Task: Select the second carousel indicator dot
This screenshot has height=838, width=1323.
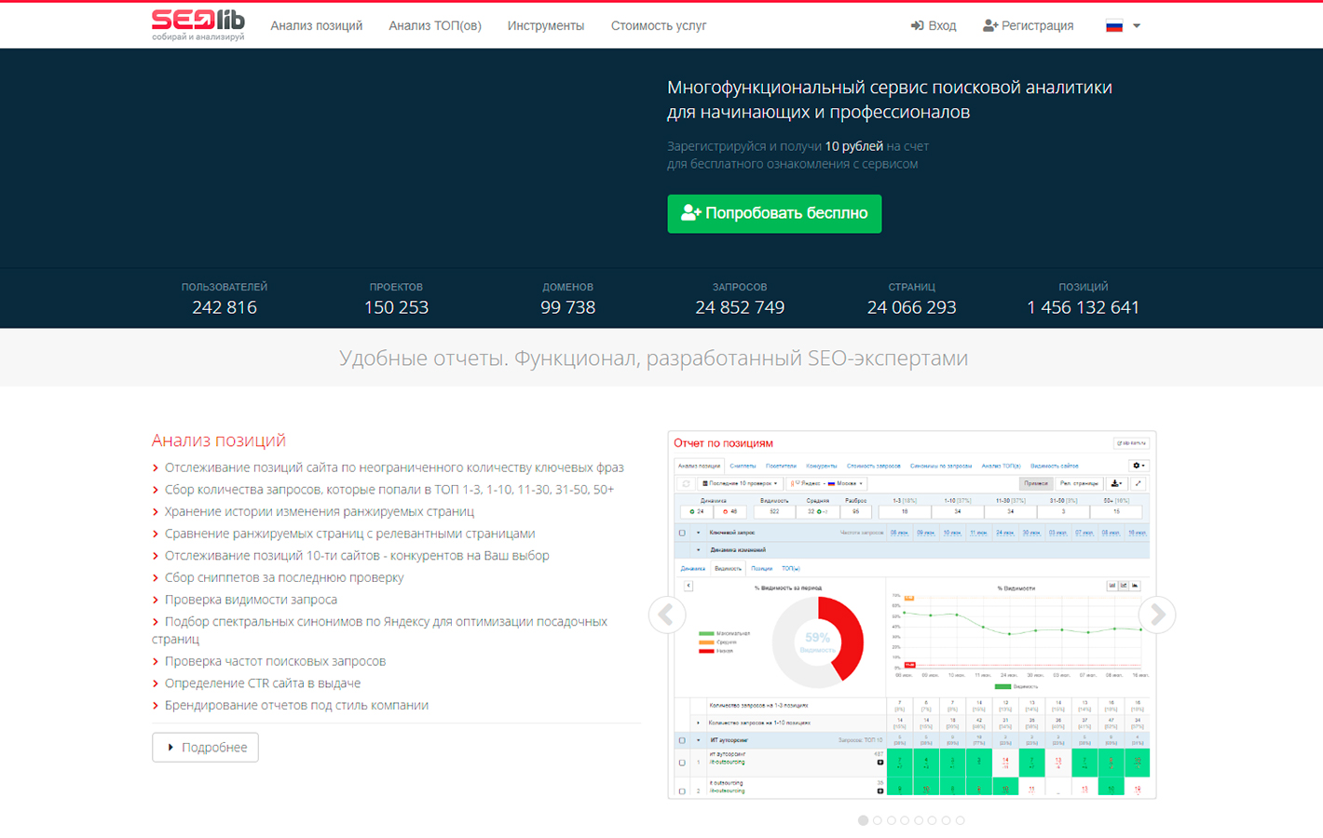Action: [877, 820]
